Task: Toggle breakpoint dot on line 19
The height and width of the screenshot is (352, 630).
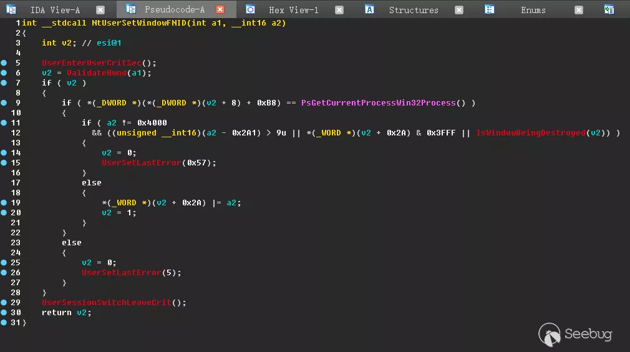Action: click(x=4, y=202)
